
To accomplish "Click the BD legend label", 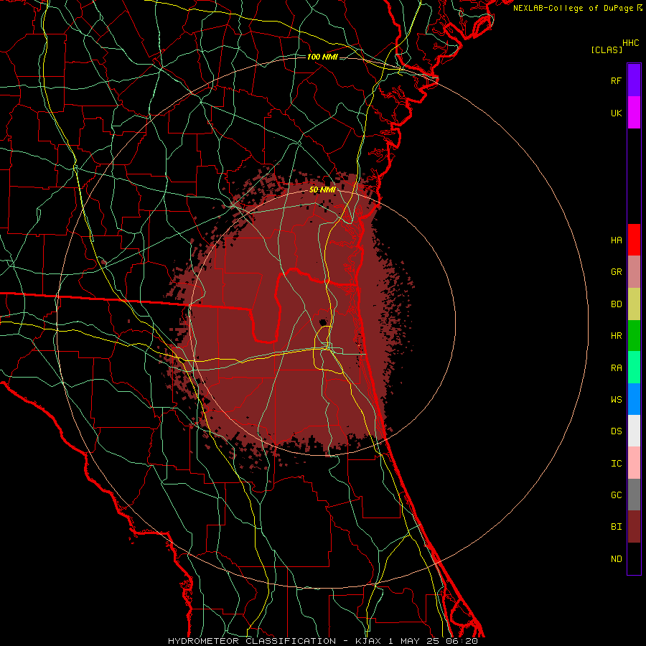I will click(x=616, y=304).
